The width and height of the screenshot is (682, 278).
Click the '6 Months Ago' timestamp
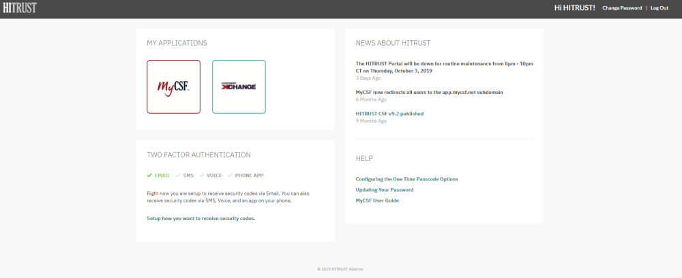click(371, 99)
